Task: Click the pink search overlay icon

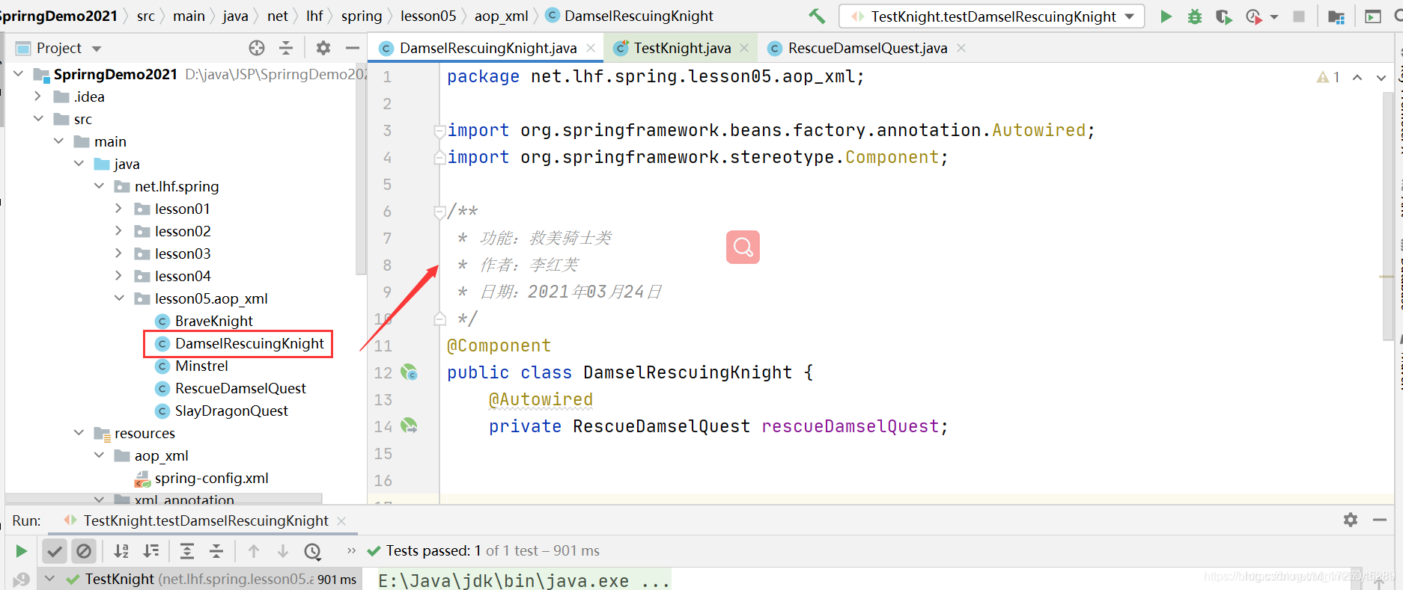Action: coord(743,247)
